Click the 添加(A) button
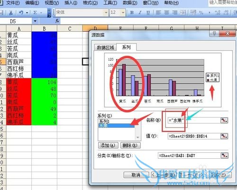This screenshot has width=237, height=190. pos(108,145)
